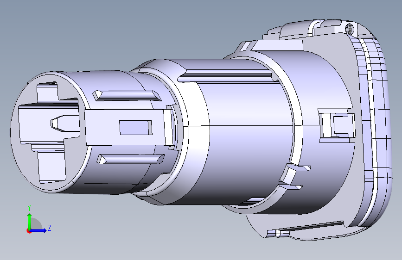402x260 pixels.
Task: Select the square clip pocket near the flange
Action: pyautogui.click(x=337, y=125)
